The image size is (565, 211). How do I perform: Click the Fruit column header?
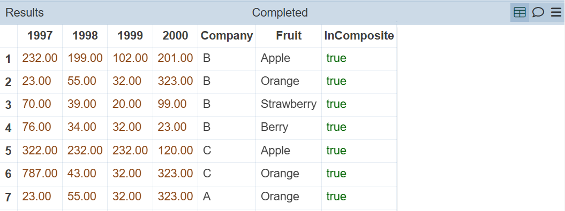coord(289,36)
